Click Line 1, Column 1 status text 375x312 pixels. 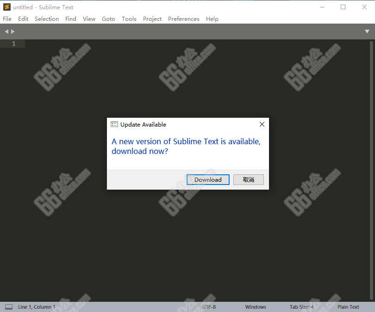[37, 307]
